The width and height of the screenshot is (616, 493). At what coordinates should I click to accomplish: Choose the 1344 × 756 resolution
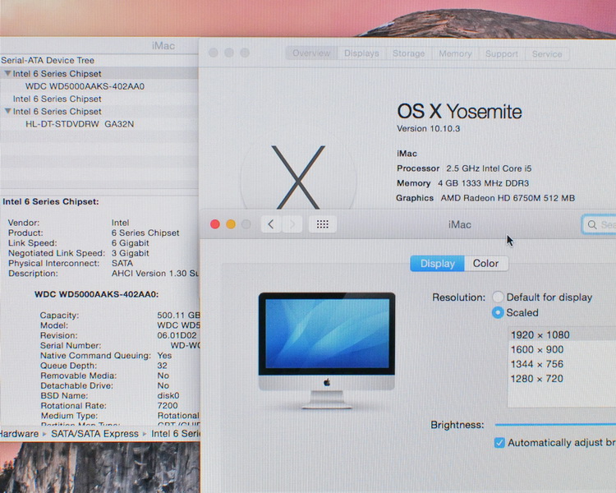point(562,364)
